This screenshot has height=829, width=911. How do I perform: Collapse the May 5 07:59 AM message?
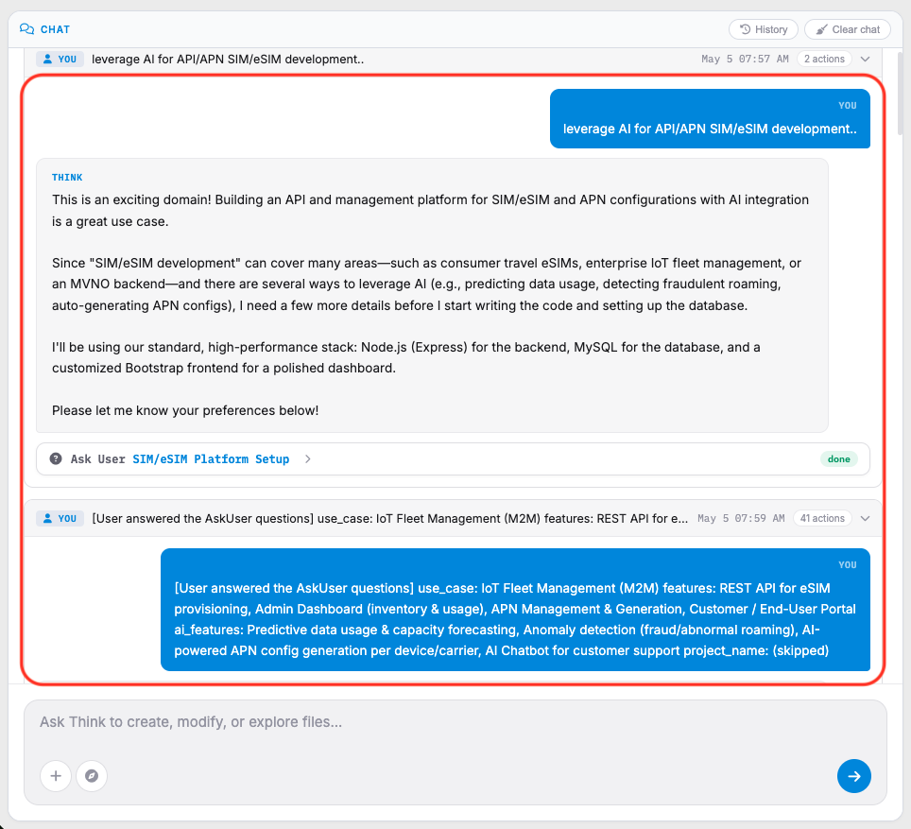click(865, 518)
